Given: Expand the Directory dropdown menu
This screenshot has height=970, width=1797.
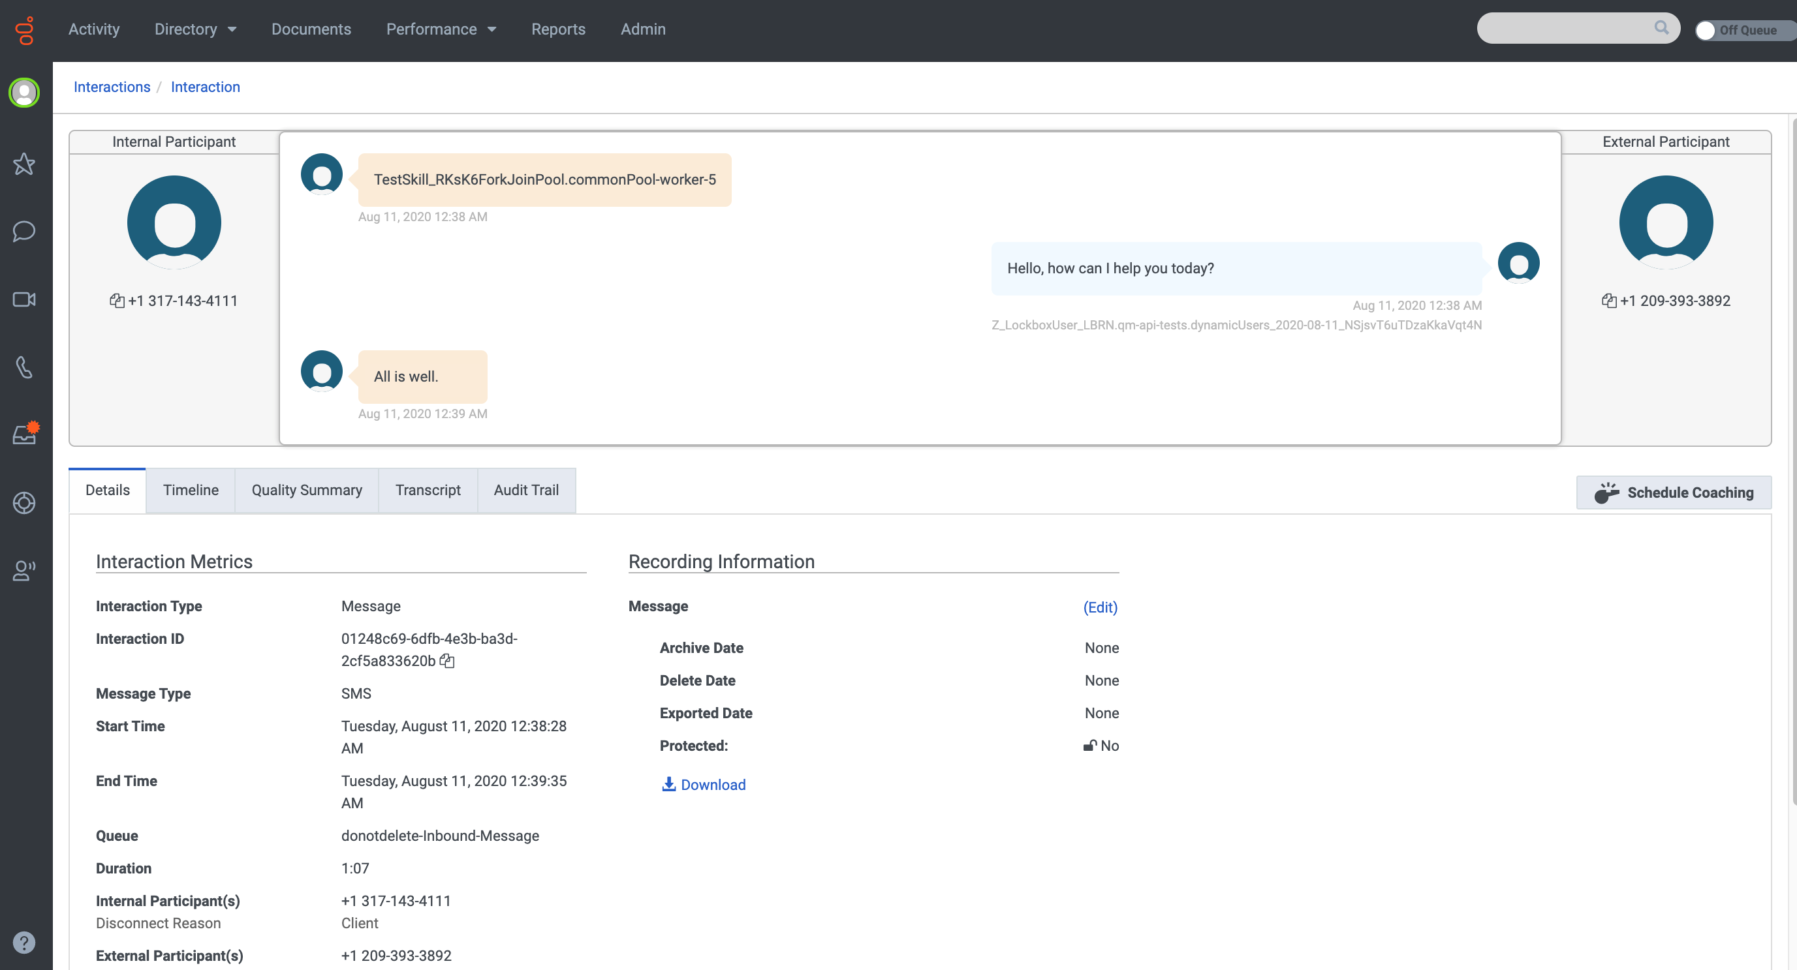Looking at the screenshot, I should [x=195, y=29].
